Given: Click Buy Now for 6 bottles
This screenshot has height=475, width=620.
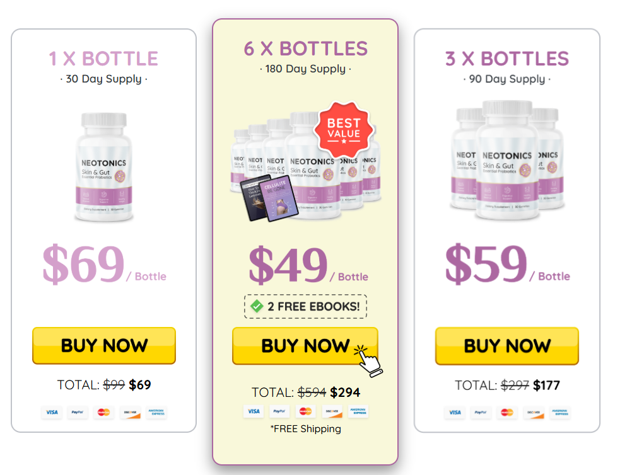Looking at the screenshot, I should (x=305, y=346).
